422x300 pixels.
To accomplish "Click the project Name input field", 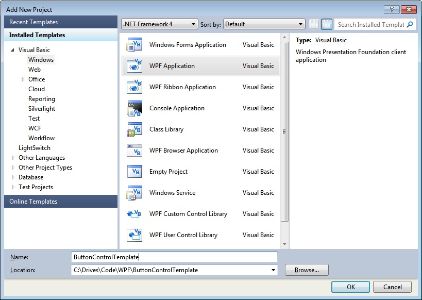I will click(174, 257).
